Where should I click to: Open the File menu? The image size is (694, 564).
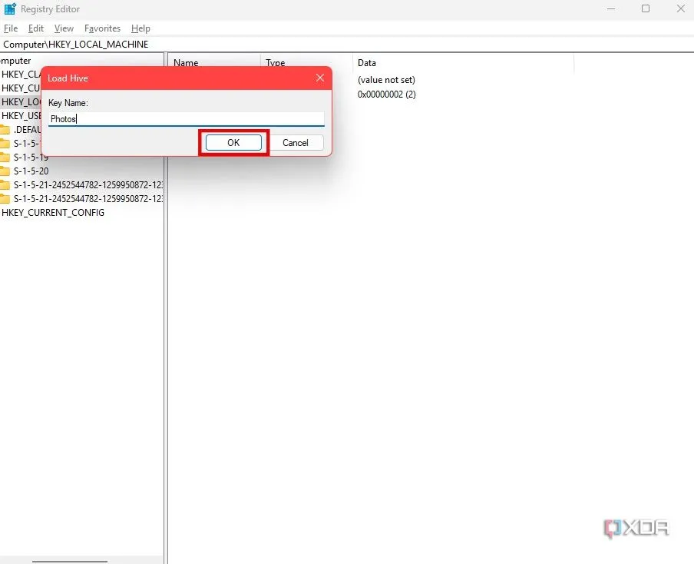click(x=11, y=28)
